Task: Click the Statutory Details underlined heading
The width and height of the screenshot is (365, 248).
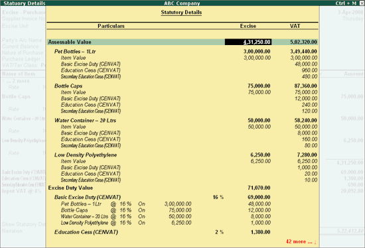Action: [x=181, y=13]
